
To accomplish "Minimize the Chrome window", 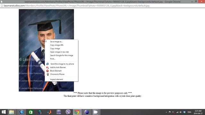I will pos(192,2).
